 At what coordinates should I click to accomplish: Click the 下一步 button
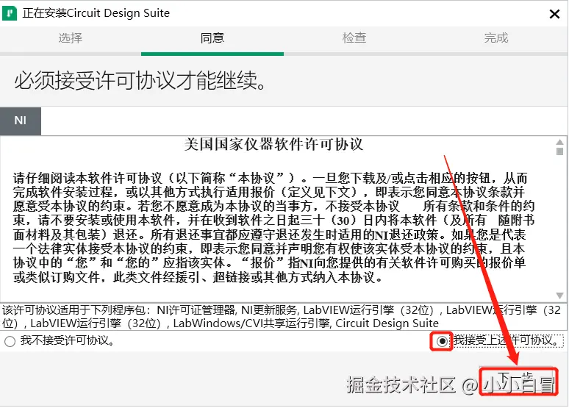pos(518,382)
